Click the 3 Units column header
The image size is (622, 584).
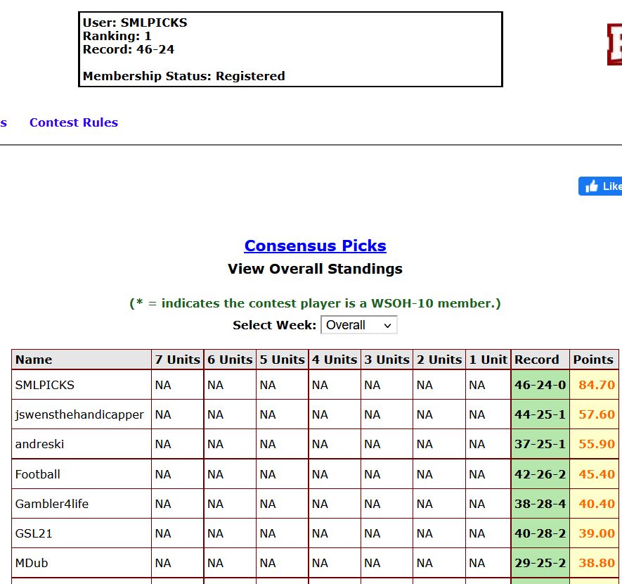(387, 360)
